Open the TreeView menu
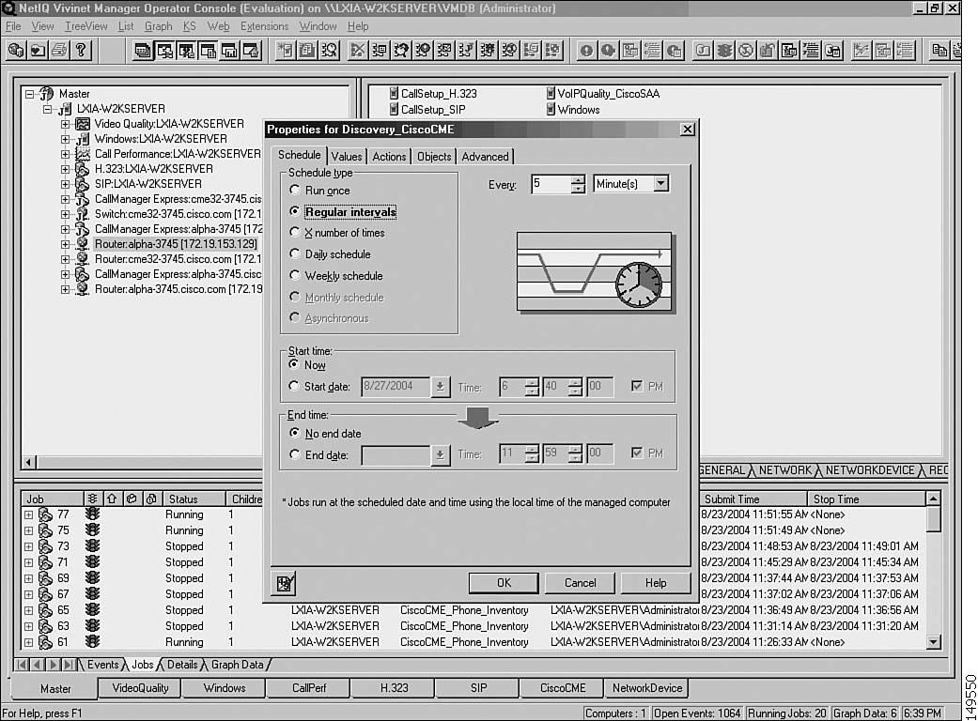978x721 pixels. click(86, 26)
